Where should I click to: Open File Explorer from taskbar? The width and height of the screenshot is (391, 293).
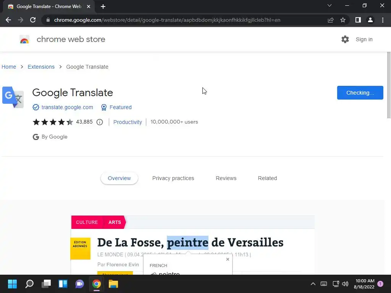(113, 284)
